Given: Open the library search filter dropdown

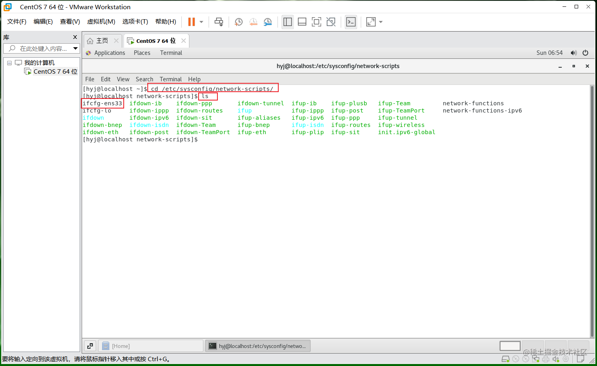Looking at the screenshot, I should pos(75,48).
